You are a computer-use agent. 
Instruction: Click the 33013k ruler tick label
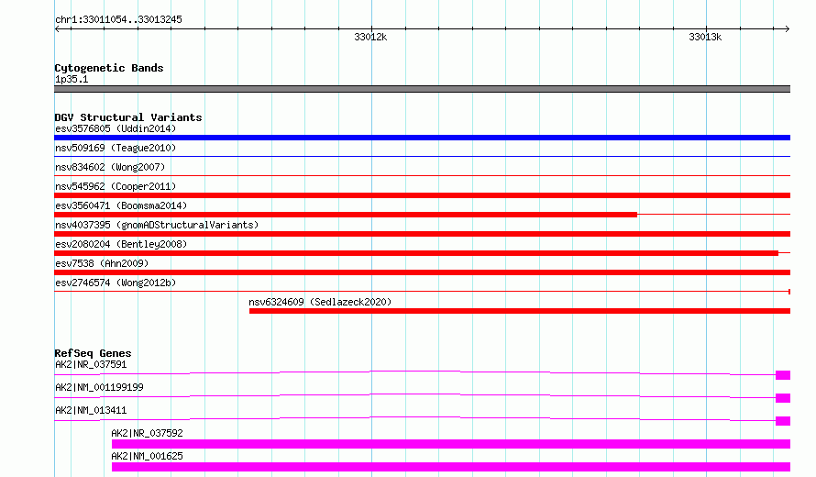point(705,37)
